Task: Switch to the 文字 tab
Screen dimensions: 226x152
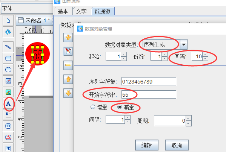Action: coord(81,11)
